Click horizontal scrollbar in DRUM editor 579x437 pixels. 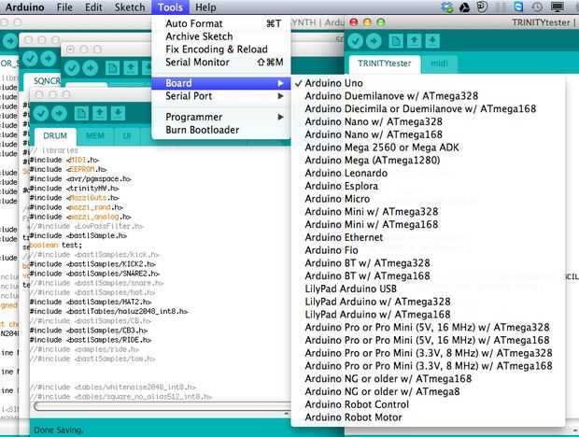(x=162, y=406)
